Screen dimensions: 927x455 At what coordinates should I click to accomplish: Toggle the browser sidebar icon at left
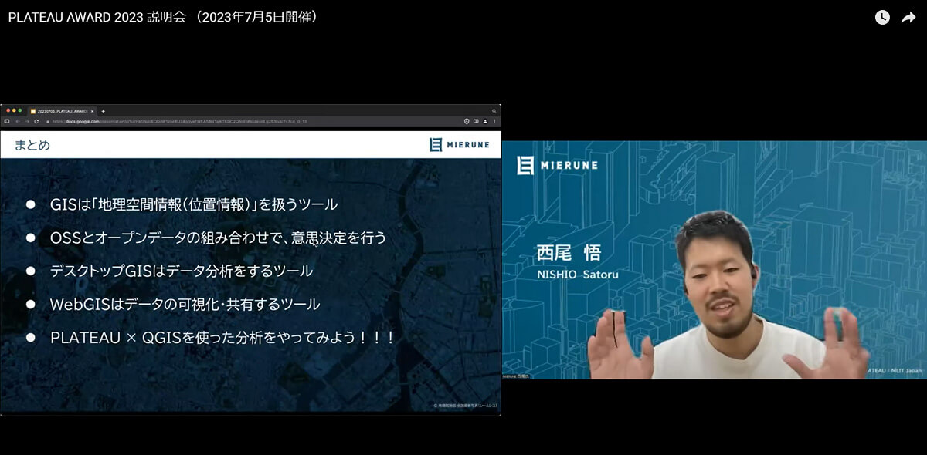[x=6, y=121]
